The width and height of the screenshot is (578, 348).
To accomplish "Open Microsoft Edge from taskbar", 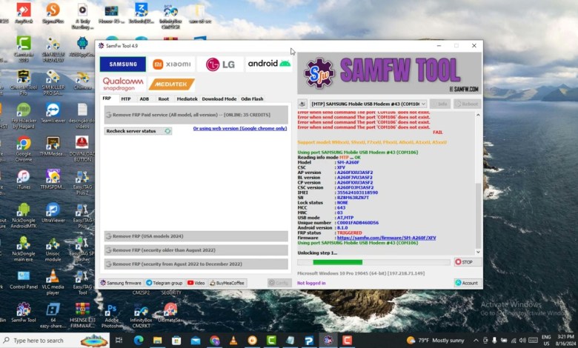I will point(139,341).
